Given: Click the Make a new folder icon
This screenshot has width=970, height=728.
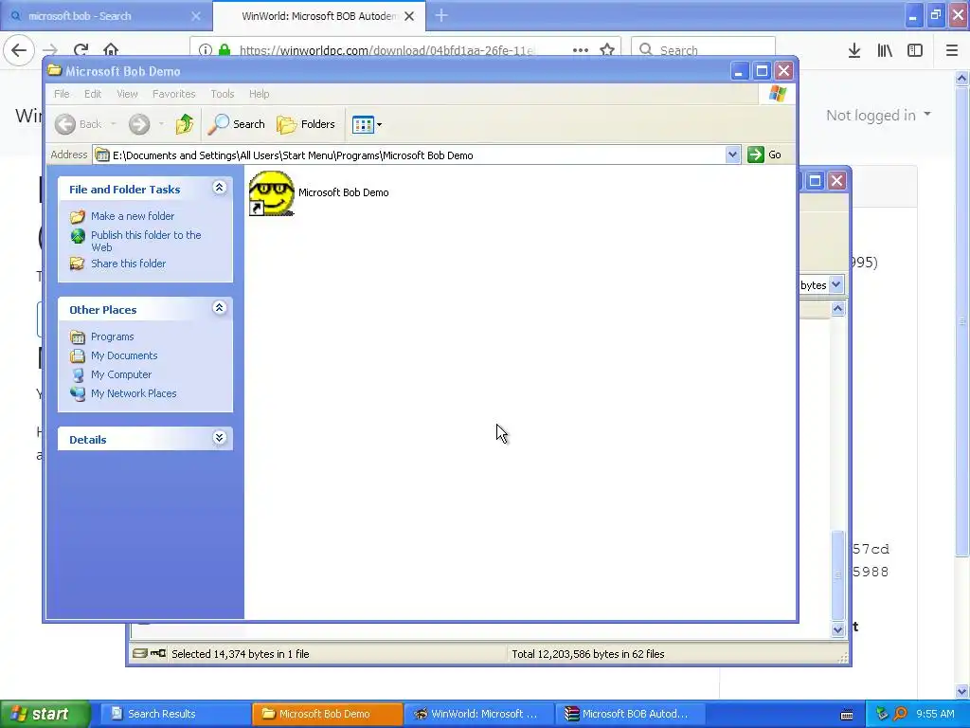Looking at the screenshot, I should coord(78,217).
